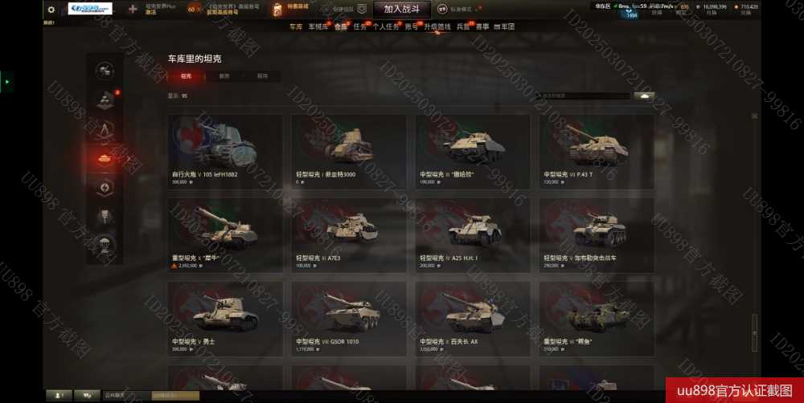
Task: Switch to the 坦克 tab
Action: click(x=187, y=75)
